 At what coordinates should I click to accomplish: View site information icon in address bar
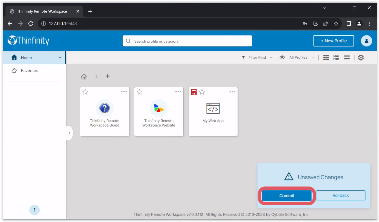coord(44,24)
